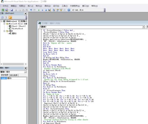Open Properties Window toolbar icon
Screen dimensions: 148x124
click(57, 10)
